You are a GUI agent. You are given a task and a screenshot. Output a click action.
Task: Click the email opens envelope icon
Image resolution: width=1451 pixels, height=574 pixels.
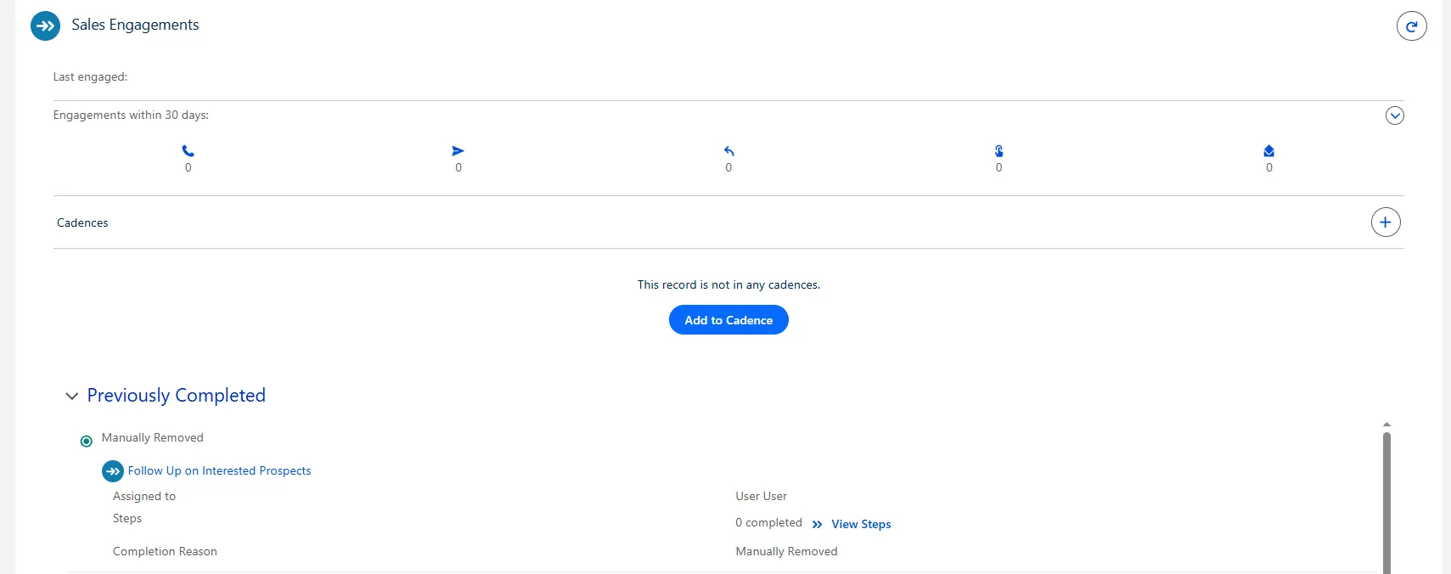pyautogui.click(x=1268, y=151)
